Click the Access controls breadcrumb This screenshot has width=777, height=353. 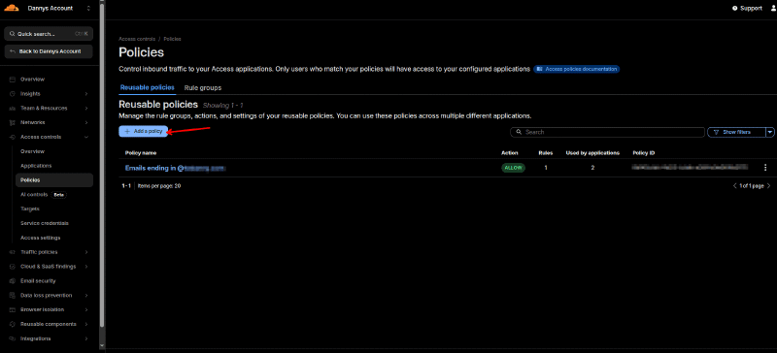[x=137, y=39]
